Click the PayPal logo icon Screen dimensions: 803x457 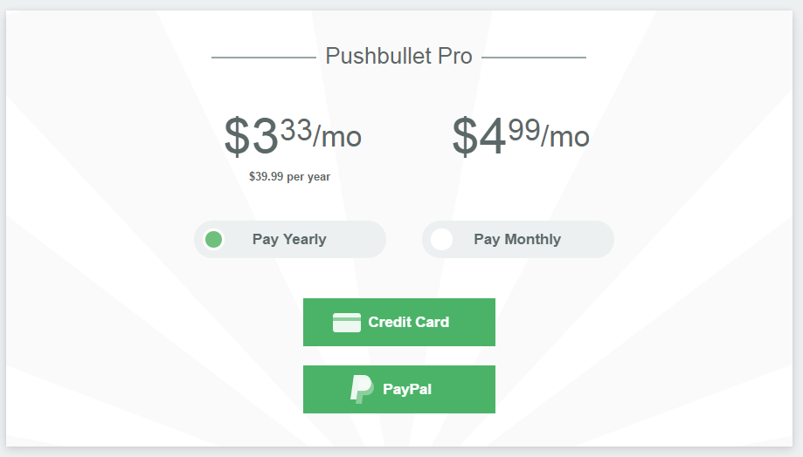[362, 389]
